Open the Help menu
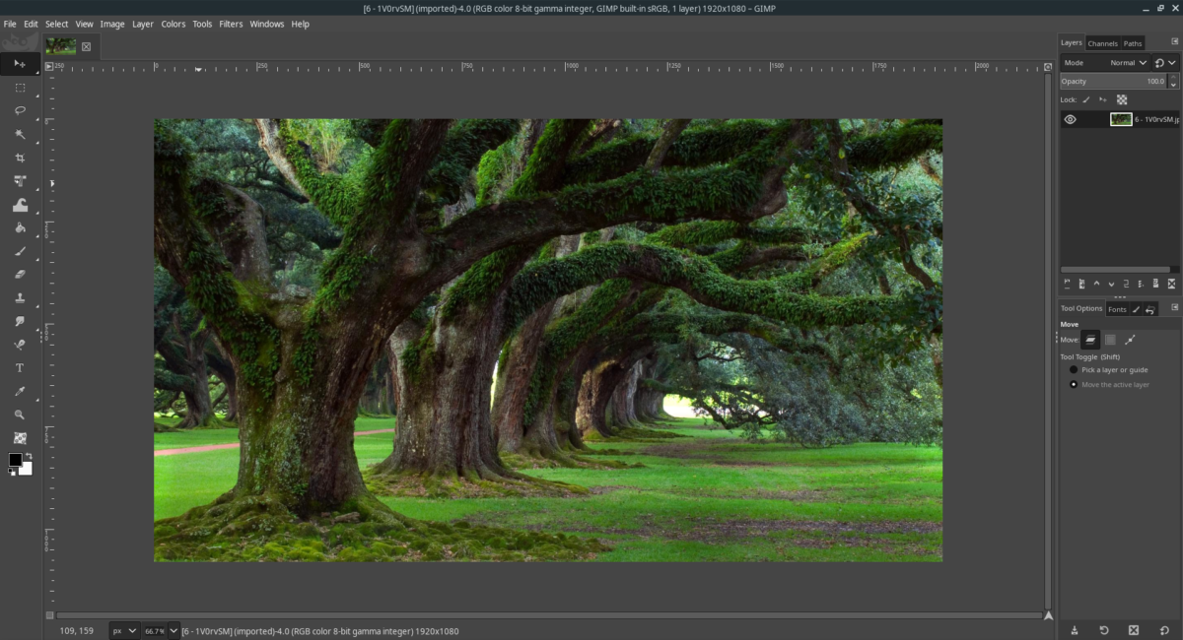Viewport: 1183px width, 640px height. (x=300, y=24)
